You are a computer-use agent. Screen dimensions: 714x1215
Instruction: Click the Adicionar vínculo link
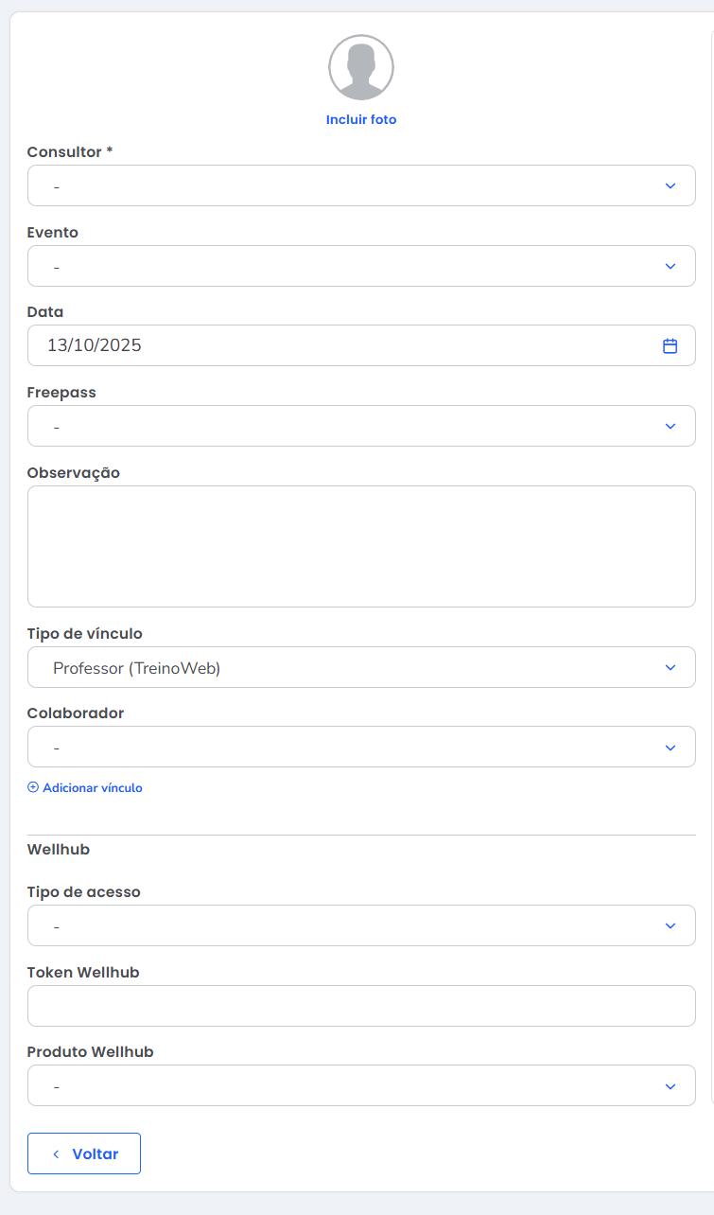pyautogui.click(x=92, y=787)
